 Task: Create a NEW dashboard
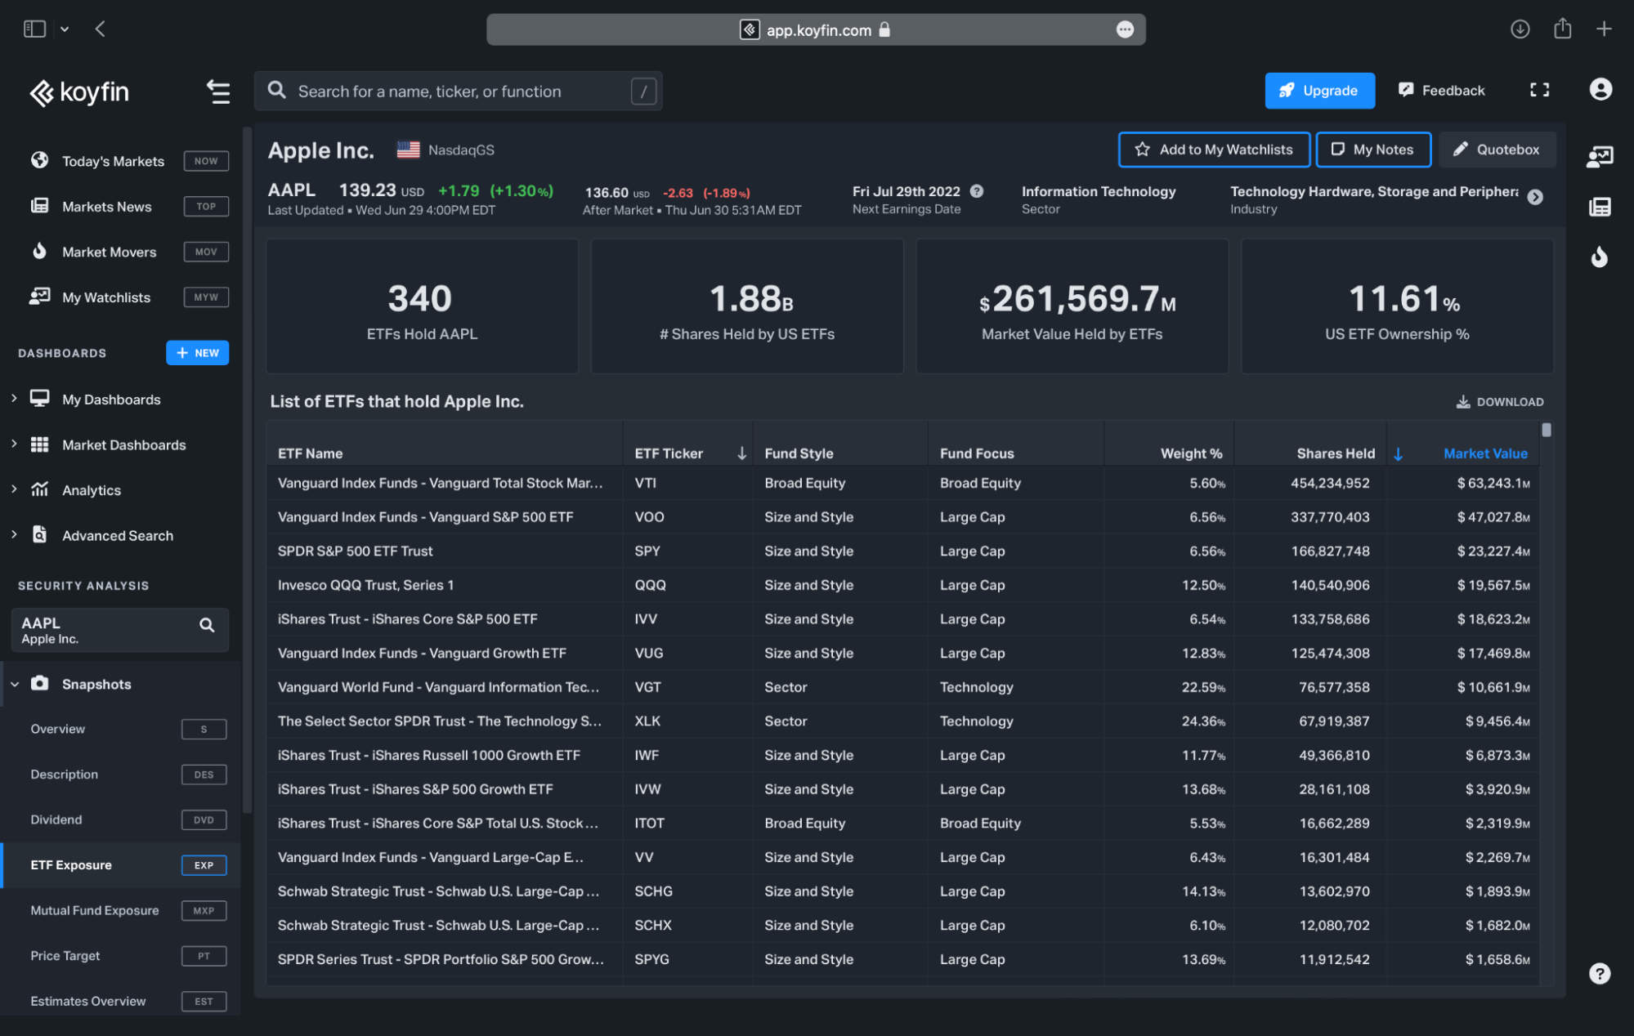coord(198,353)
